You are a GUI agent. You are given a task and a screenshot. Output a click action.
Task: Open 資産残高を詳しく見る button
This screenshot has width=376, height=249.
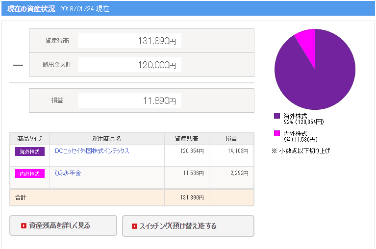pos(63,225)
